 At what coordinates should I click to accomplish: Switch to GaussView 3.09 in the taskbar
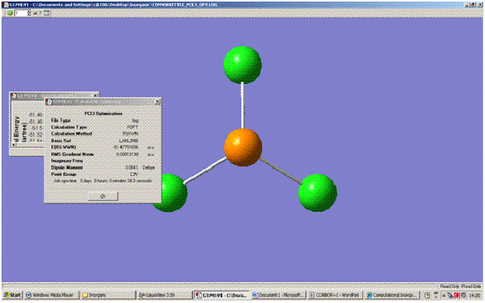pyautogui.click(x=164, y=295)
